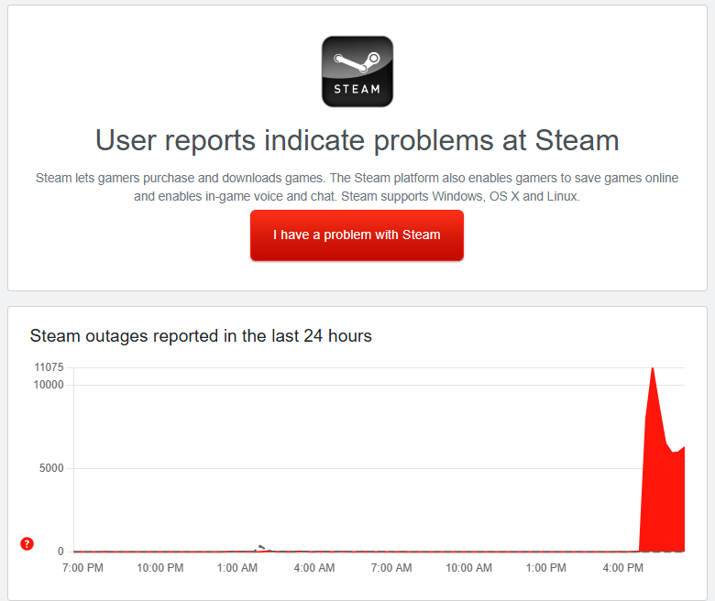Select the 1:00 AM time label
Image resolution: width=715 pixels, height=601 pixels.
tap(237, 568)
